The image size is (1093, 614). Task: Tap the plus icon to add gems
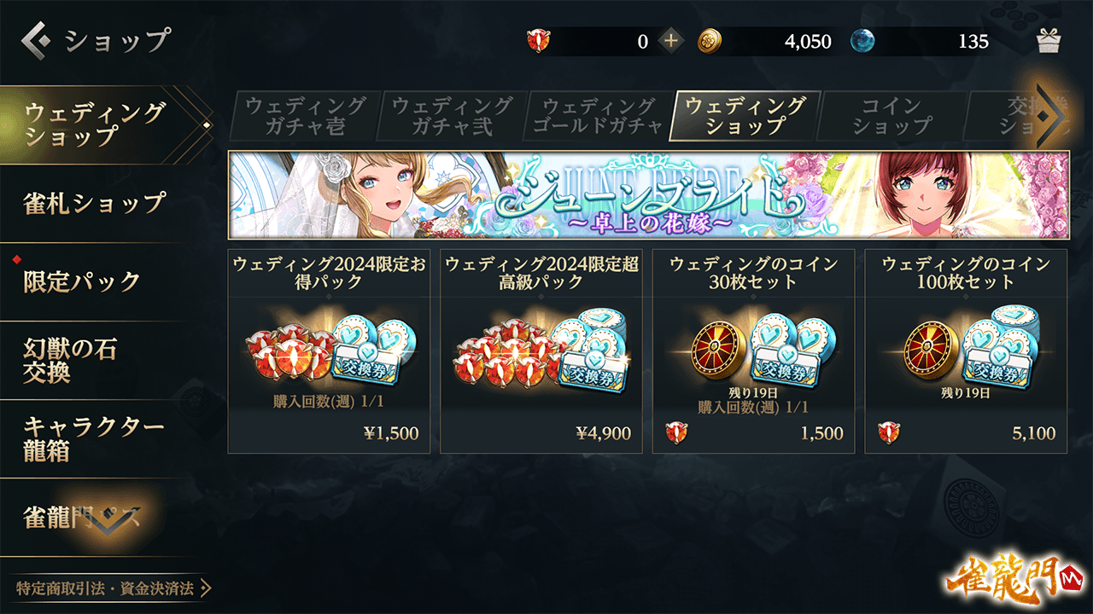[672, 41]
